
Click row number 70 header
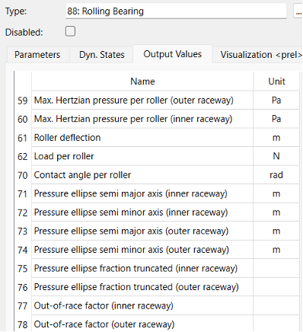coord(23,175)
